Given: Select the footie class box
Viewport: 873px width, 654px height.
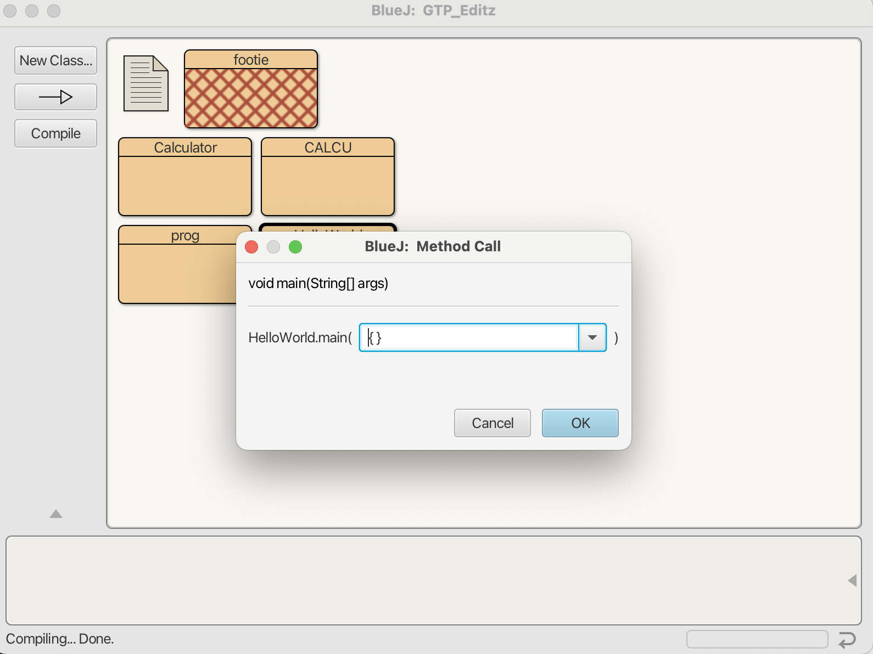Looking at the screenshot, I should (251, 89).
